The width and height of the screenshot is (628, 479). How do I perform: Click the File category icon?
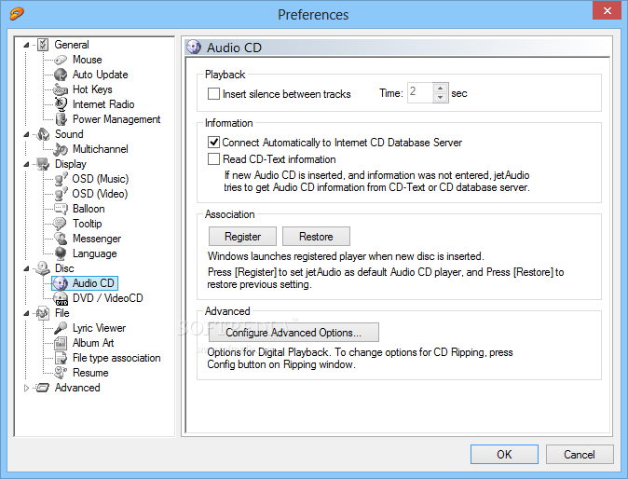tap(43, 313)
